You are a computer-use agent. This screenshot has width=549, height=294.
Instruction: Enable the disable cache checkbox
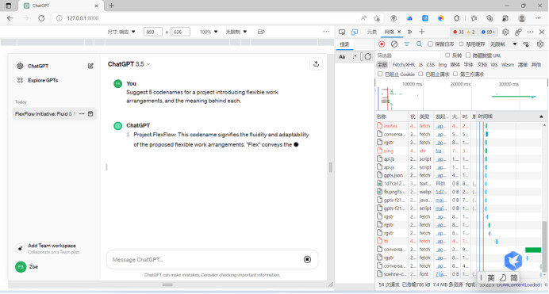[462, 44]
